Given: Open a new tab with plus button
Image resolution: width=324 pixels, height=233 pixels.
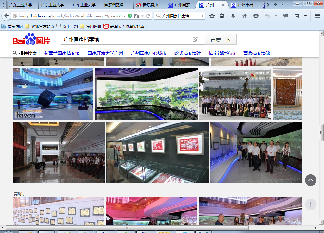Looking at the screenshot, I should pos(275,5).
